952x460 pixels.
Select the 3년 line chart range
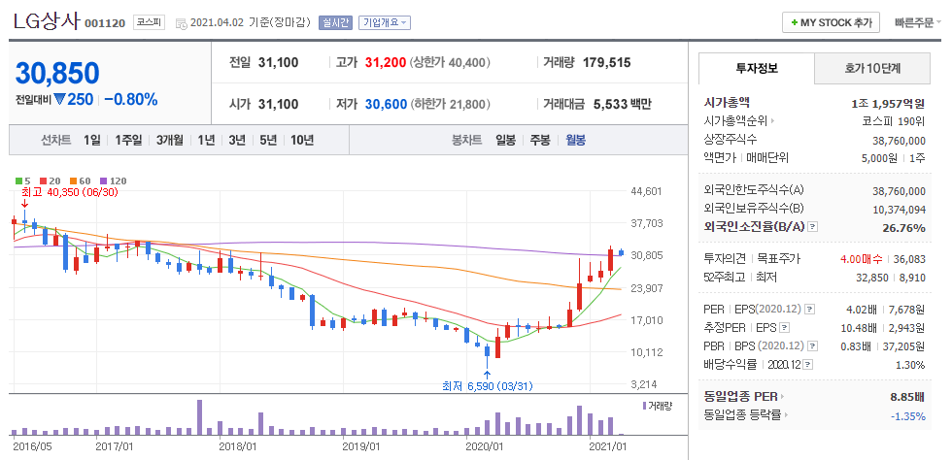click(x=237, y=140)
